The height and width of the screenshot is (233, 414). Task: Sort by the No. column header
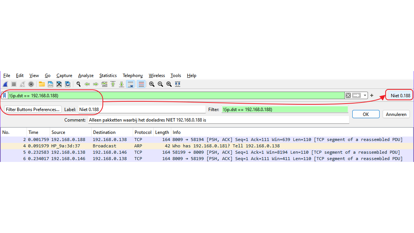click(x=14, y=132)
